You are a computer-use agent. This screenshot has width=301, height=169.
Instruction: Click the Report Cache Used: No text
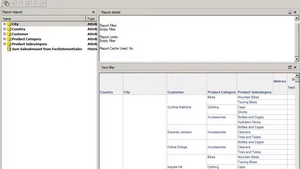pyautogui.click(x=116, y=48)
